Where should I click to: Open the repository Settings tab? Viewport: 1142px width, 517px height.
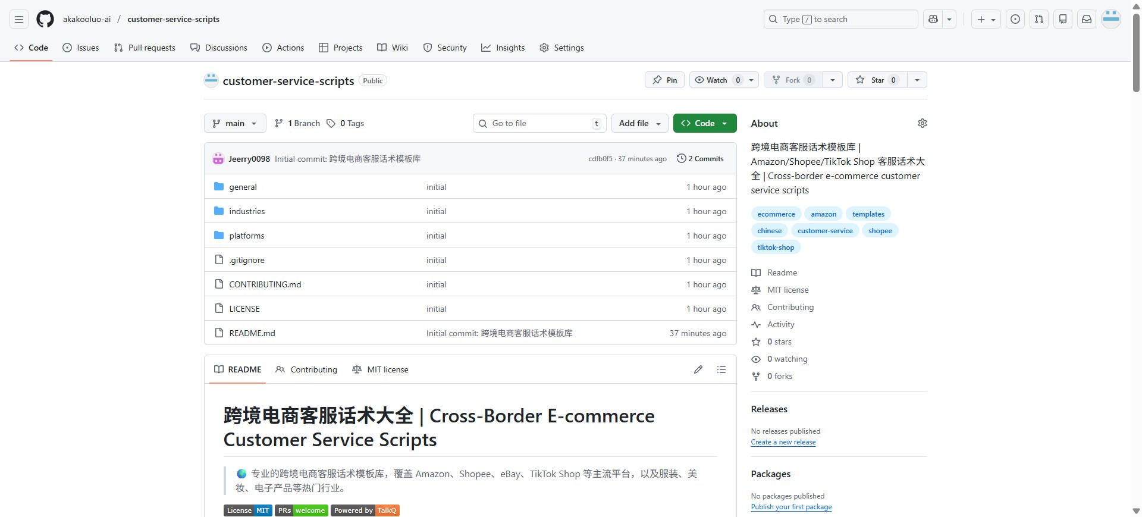561,48
